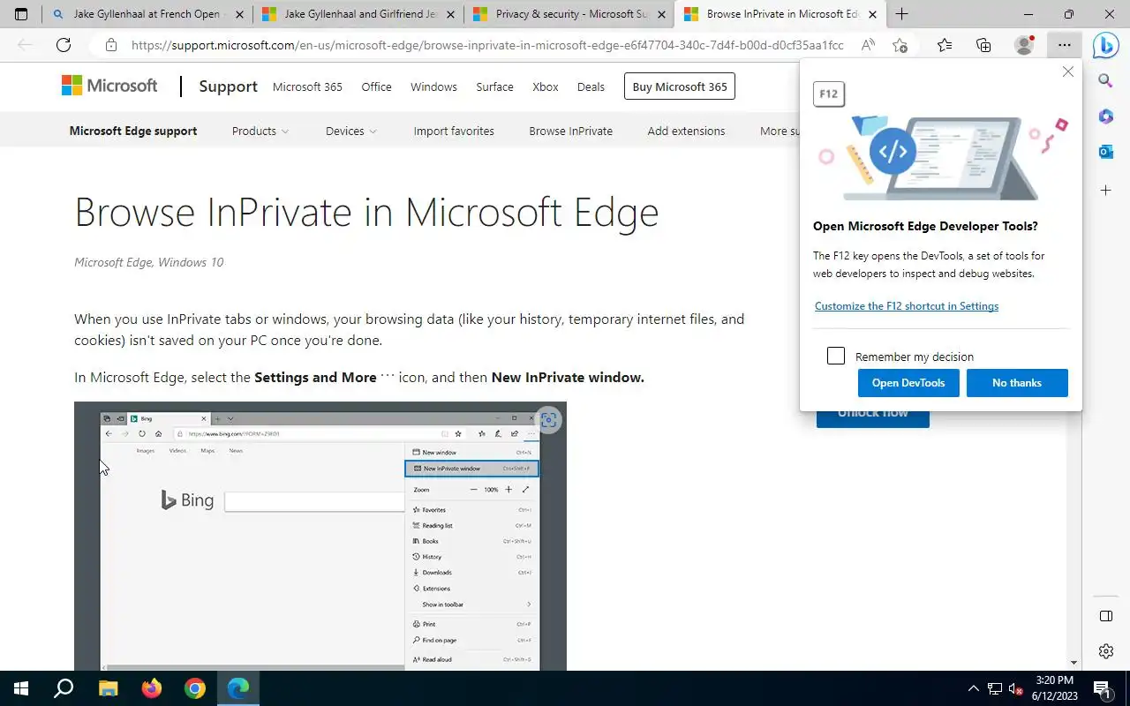The width and height of the screenshot is (1130, 706).
Task: Click the volume icon in tray
Action: pyautogui.click(x=1015, y=688)
